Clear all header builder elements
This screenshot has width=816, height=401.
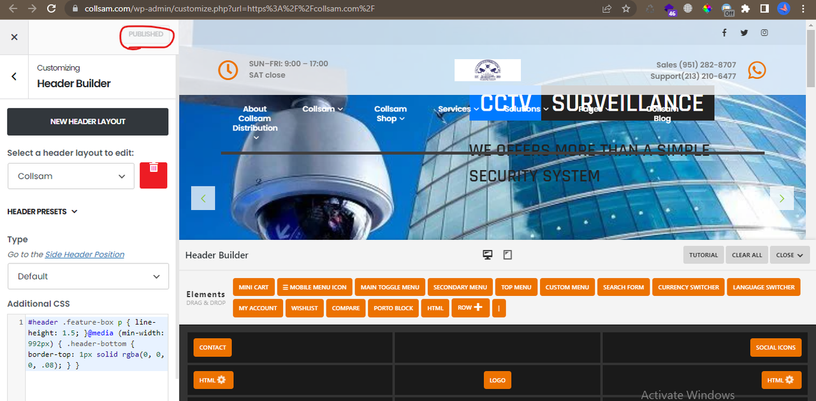tap(747, 255)
